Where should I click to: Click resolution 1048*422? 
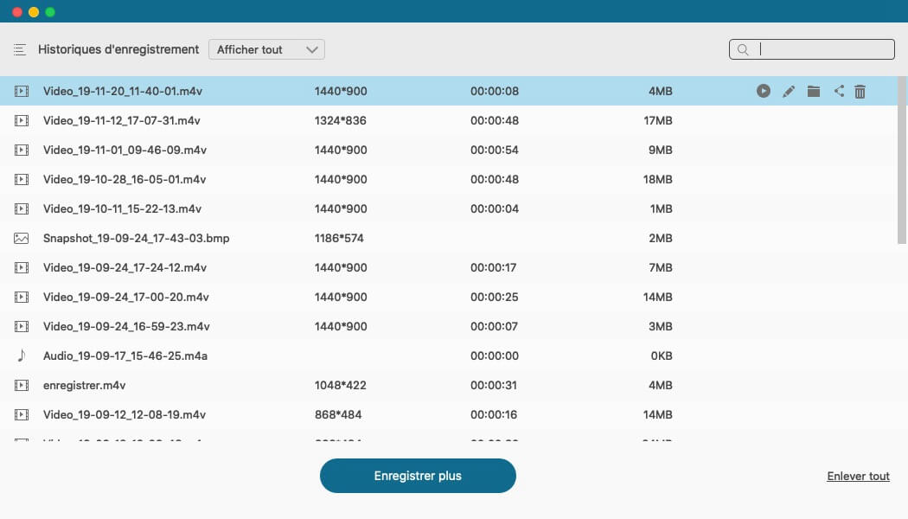point(341,385)
